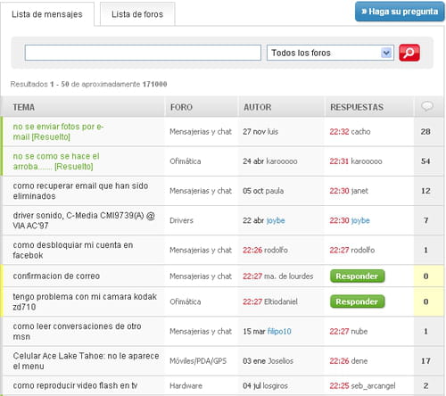Click Responder for confirmacion de correo

point(357,276)
